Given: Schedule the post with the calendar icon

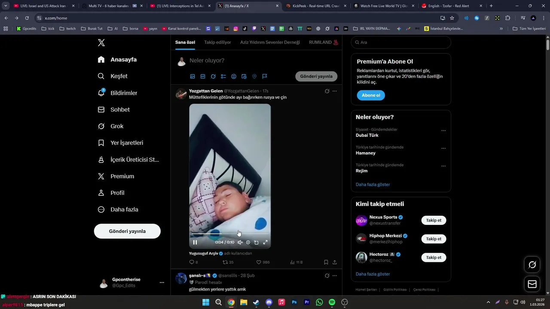Looking at the screenshot, I should click(x=244, y=76).
